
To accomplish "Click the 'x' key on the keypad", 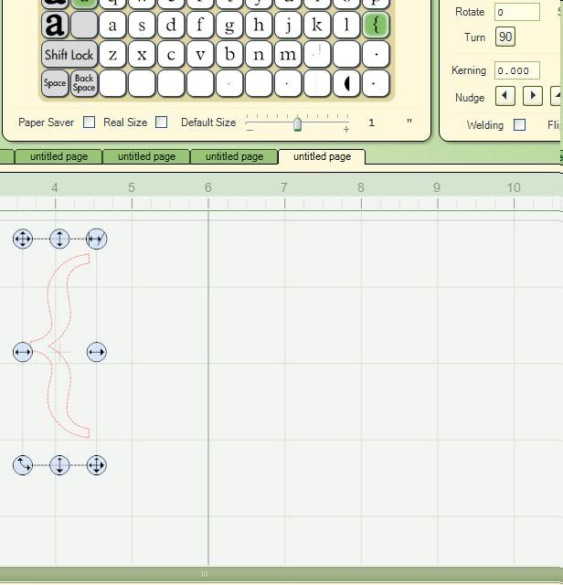I will 142,55.
